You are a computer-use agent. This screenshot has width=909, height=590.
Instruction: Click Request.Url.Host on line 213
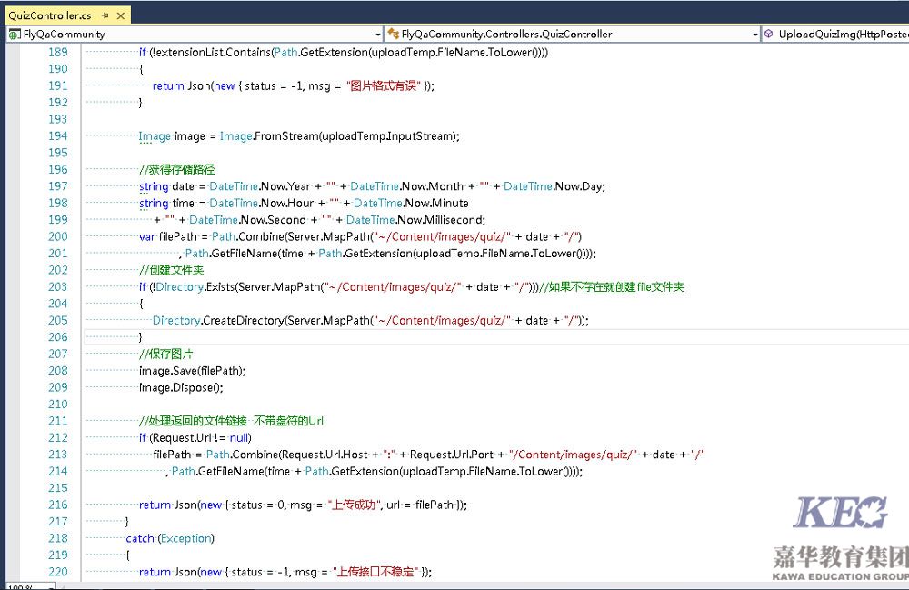325,455
